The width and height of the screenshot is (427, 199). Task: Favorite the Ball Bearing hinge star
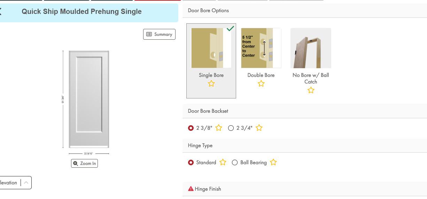coord(273,162)
